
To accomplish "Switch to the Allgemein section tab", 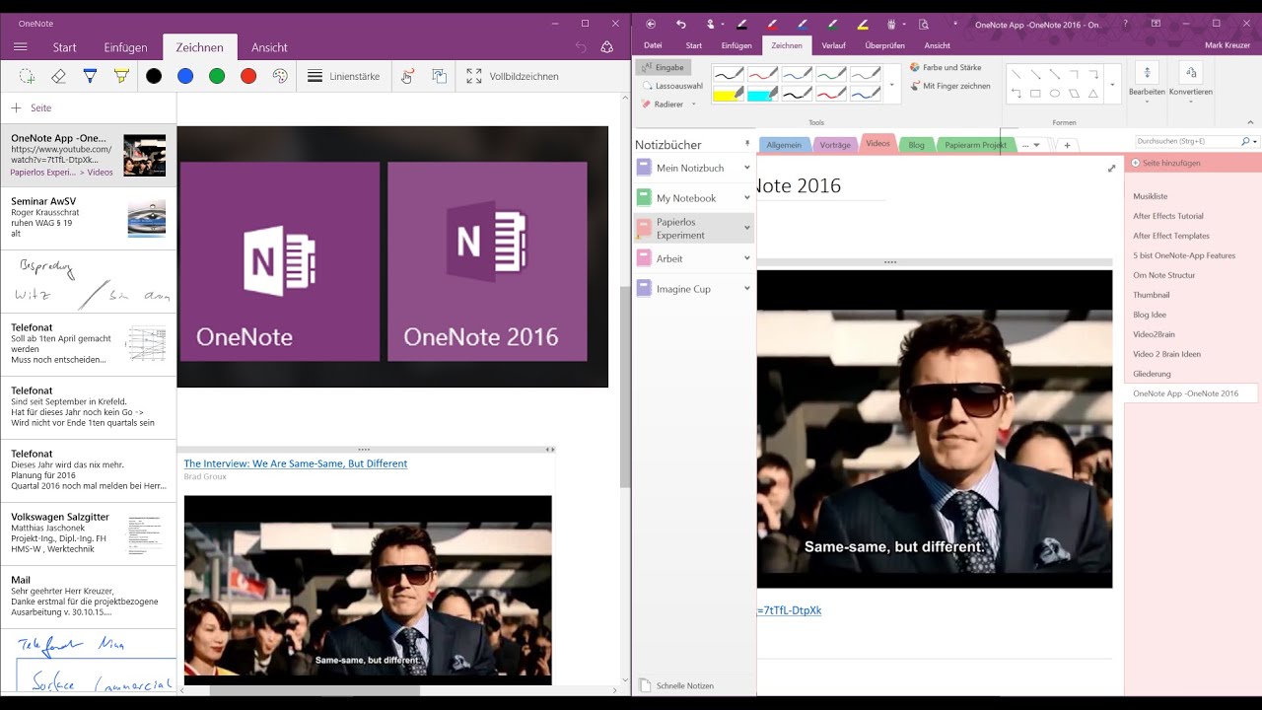I will click(x=784, y=145).
